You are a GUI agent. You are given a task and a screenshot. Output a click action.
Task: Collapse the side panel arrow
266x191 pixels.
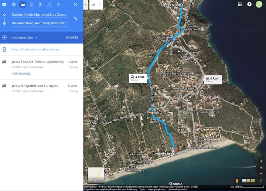86,4
